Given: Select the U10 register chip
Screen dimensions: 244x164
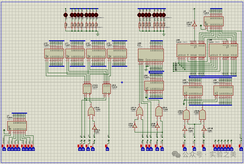Looking at the screenshot, I should point(54,53).
